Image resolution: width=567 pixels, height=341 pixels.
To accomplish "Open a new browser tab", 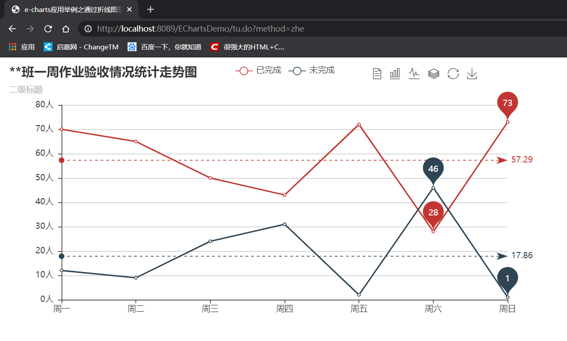I will point(151,9).
